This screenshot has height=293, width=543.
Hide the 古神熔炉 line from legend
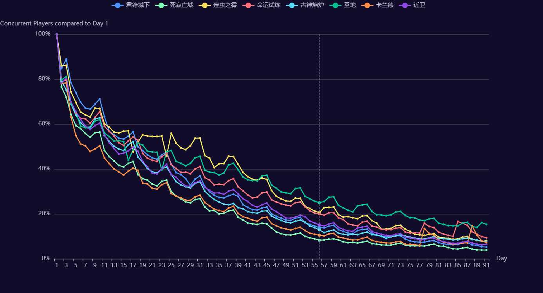click(x=305, y=5)
